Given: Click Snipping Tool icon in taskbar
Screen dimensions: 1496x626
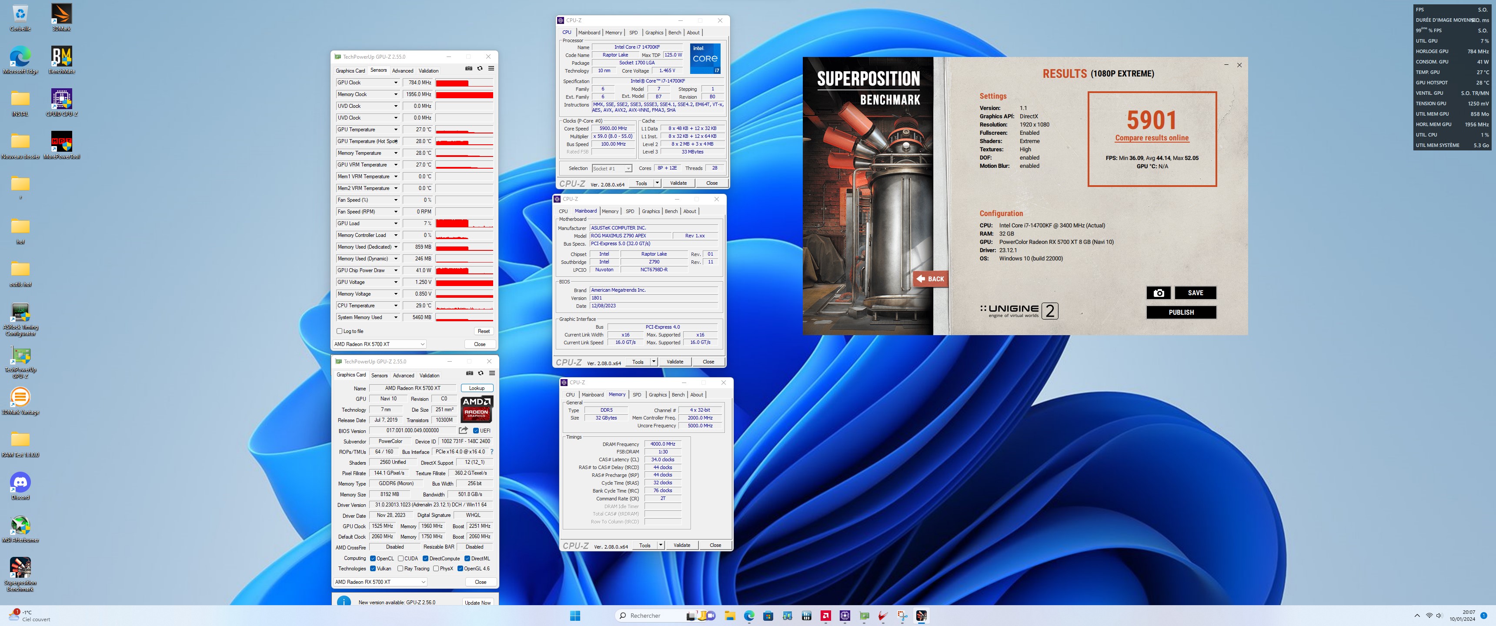Looking at the screenshot, I should [902, 616].
